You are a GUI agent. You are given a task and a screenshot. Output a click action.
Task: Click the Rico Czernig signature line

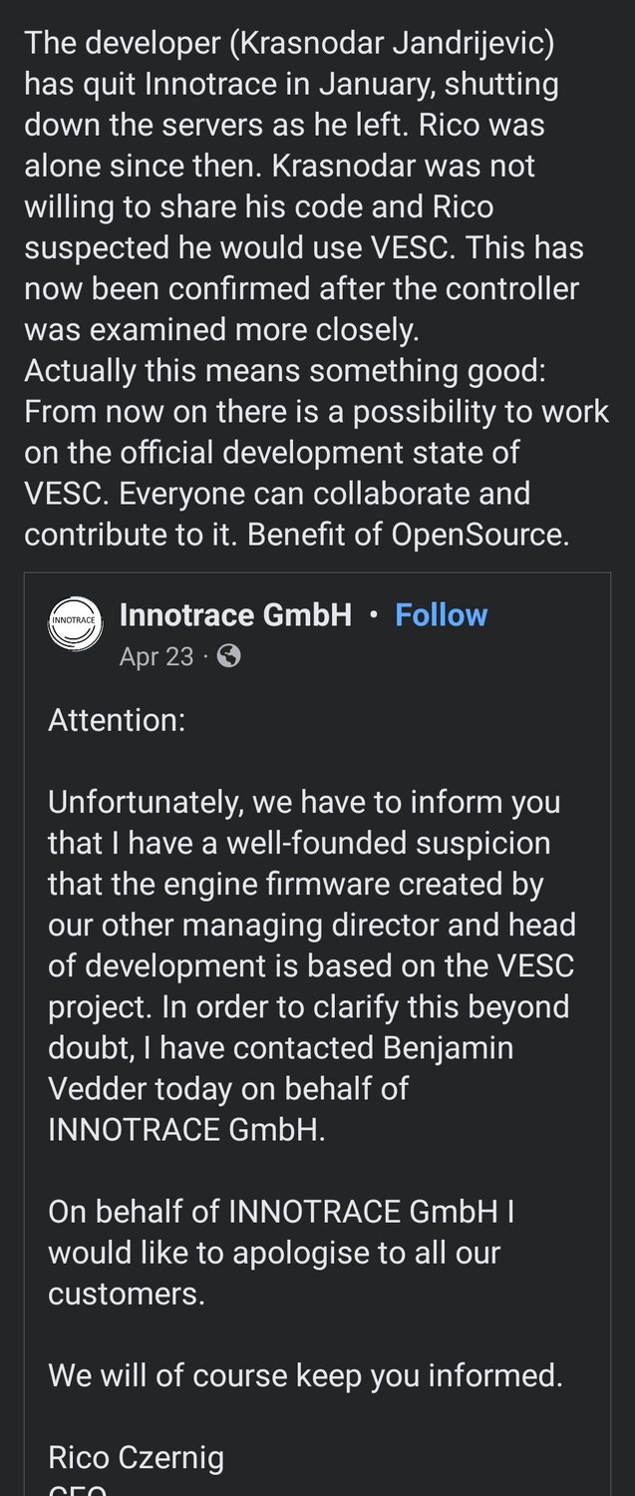136,1458
